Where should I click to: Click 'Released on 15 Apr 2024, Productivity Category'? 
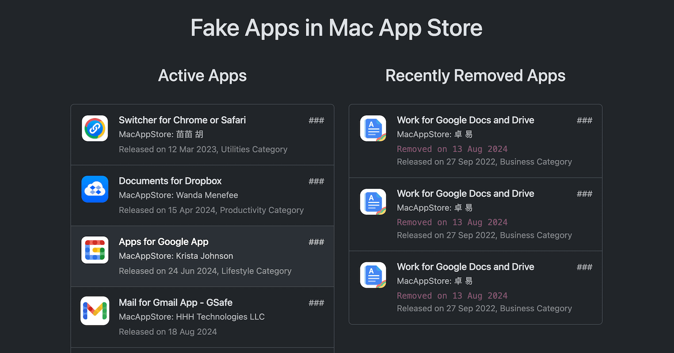point(211,210)
